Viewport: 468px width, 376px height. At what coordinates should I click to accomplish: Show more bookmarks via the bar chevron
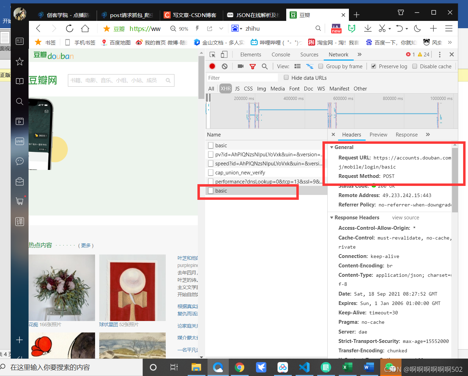450,42
